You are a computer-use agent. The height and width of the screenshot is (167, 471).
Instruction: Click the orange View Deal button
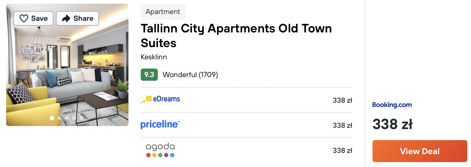(420, 151)
